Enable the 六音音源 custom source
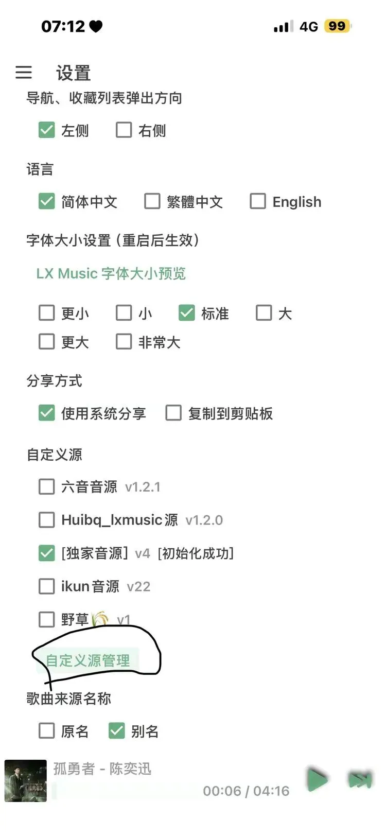The image size is (386, 837). [47, 486]
